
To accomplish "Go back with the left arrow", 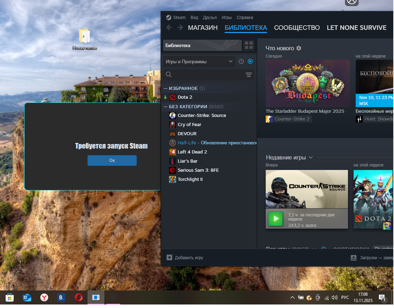I will click(169, 28).
